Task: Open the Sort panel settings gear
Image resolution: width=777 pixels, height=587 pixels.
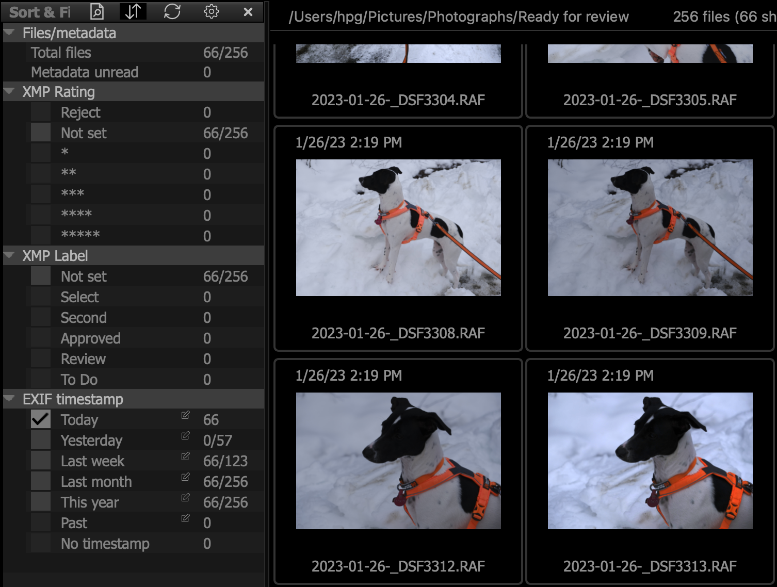Action: click(x=211, y=11)
